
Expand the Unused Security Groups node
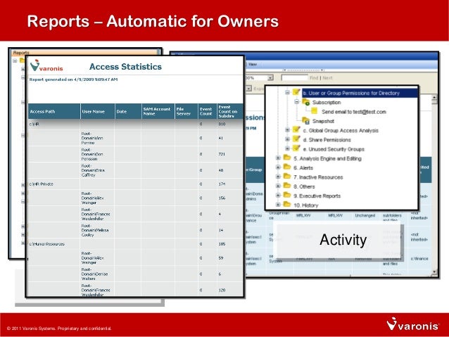[x=287, y=149]
